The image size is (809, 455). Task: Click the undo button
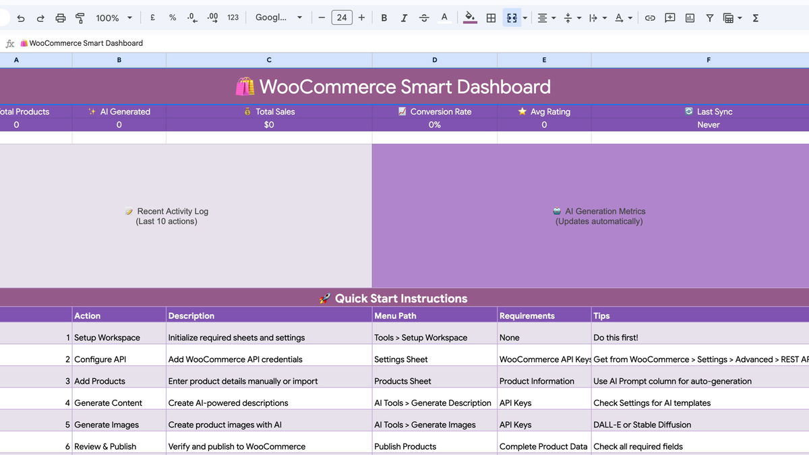click(x=20, y=18)
